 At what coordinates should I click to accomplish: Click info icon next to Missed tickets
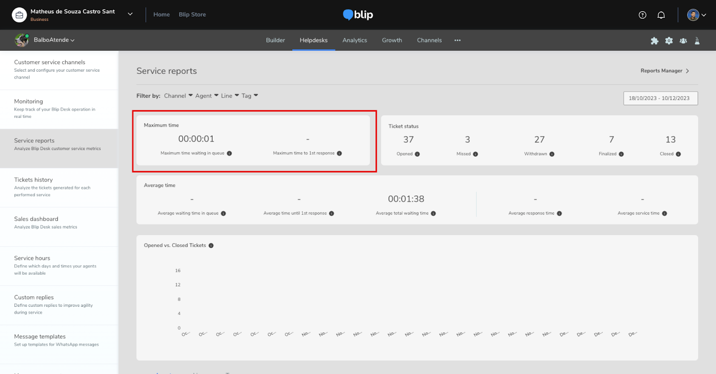pos(475,154)
